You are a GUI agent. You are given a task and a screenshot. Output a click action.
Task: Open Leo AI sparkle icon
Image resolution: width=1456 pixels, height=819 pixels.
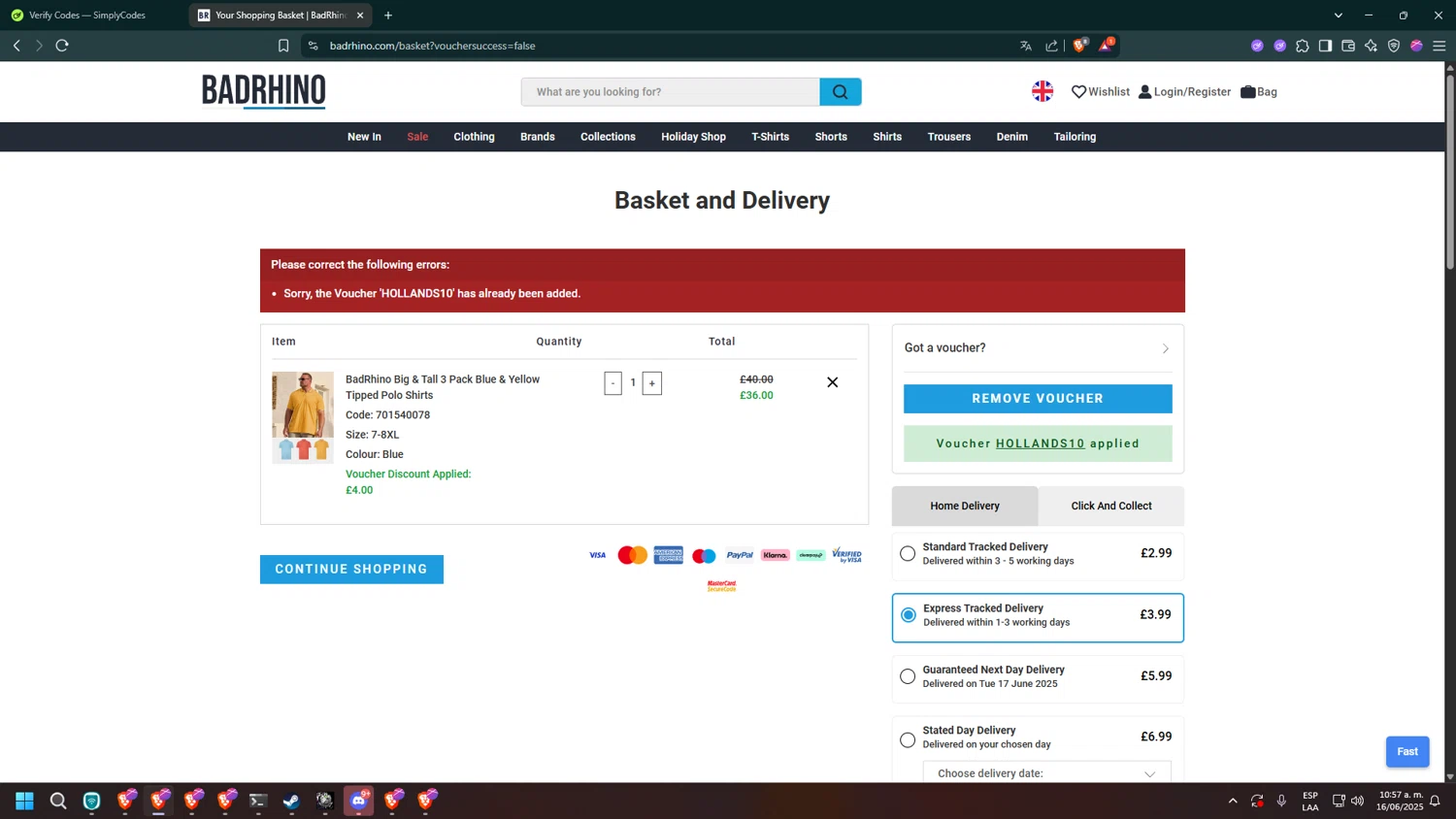click(1371, 46)
